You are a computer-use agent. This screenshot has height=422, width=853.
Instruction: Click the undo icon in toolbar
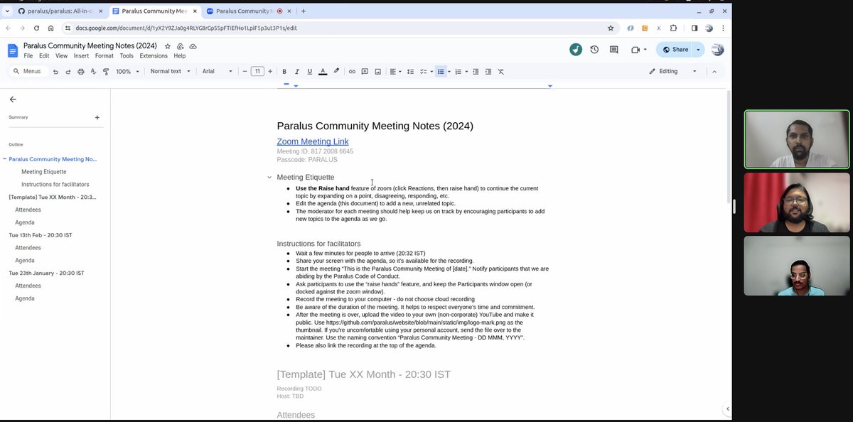pos(55,72)
